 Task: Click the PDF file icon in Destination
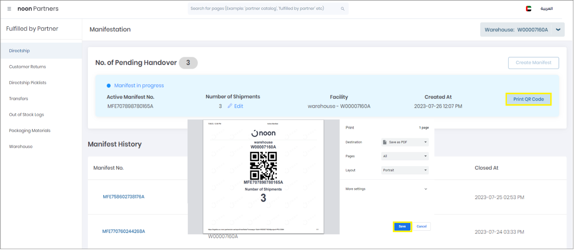(x=385, y=142)
